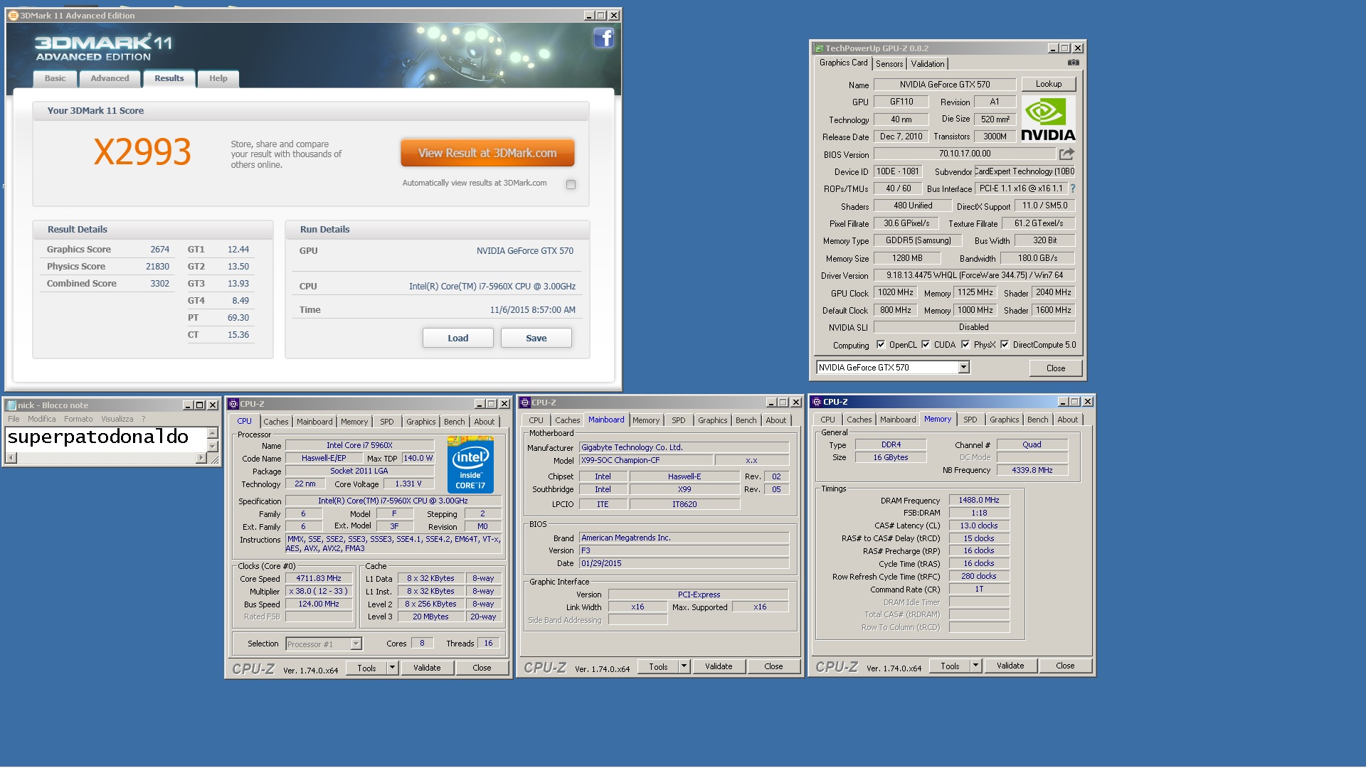The image size is (1366, 768).
Task: Open the Help tab in 3DMark 11
Action: click(x=218, y=79)
